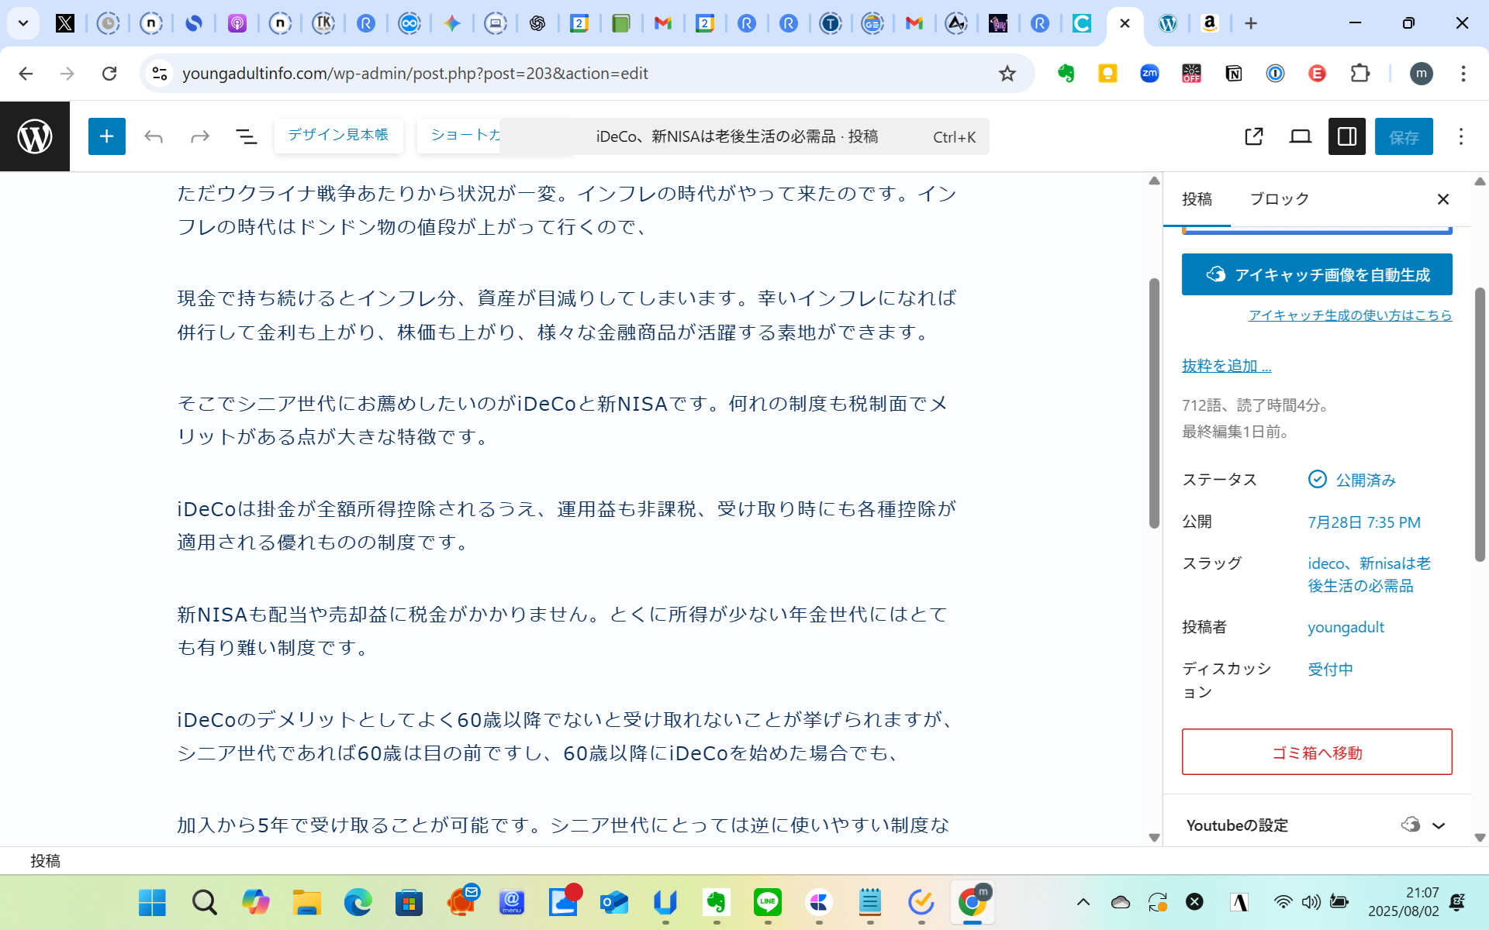1489x930 pixels.
Task: Show hidden system tray icons
Action: coord(1083,902)
